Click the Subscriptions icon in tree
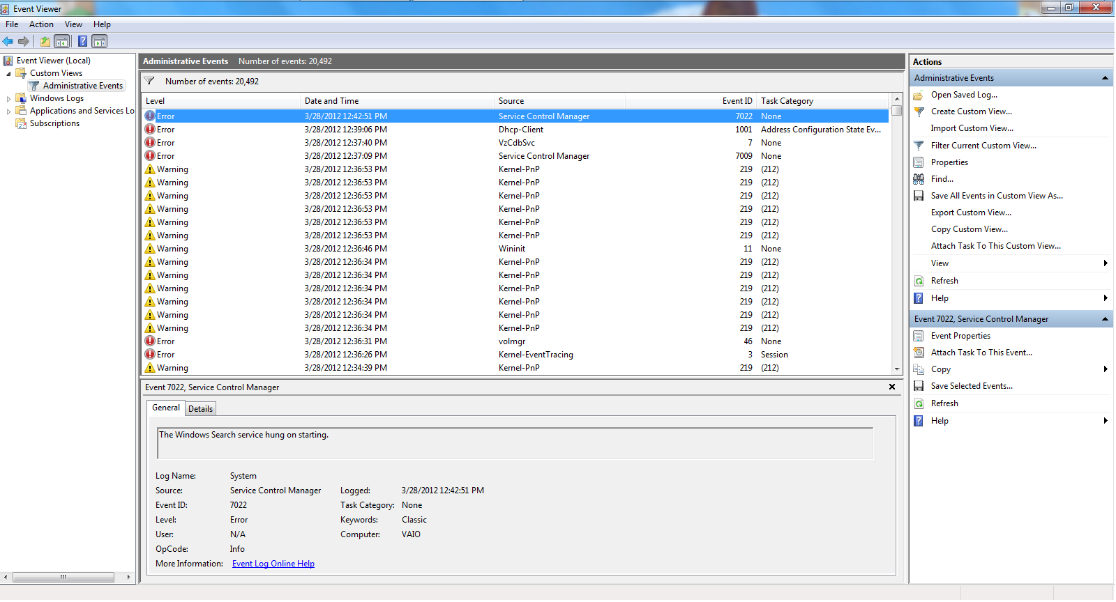This screenshot has width=1116, height=602. [x=21, y=123]
